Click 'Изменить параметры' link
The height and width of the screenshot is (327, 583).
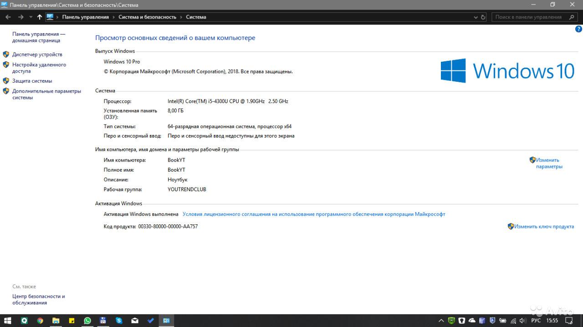[549, 163]
